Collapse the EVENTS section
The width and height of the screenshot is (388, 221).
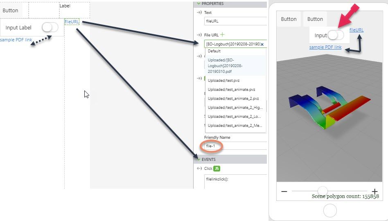(199, 159)
